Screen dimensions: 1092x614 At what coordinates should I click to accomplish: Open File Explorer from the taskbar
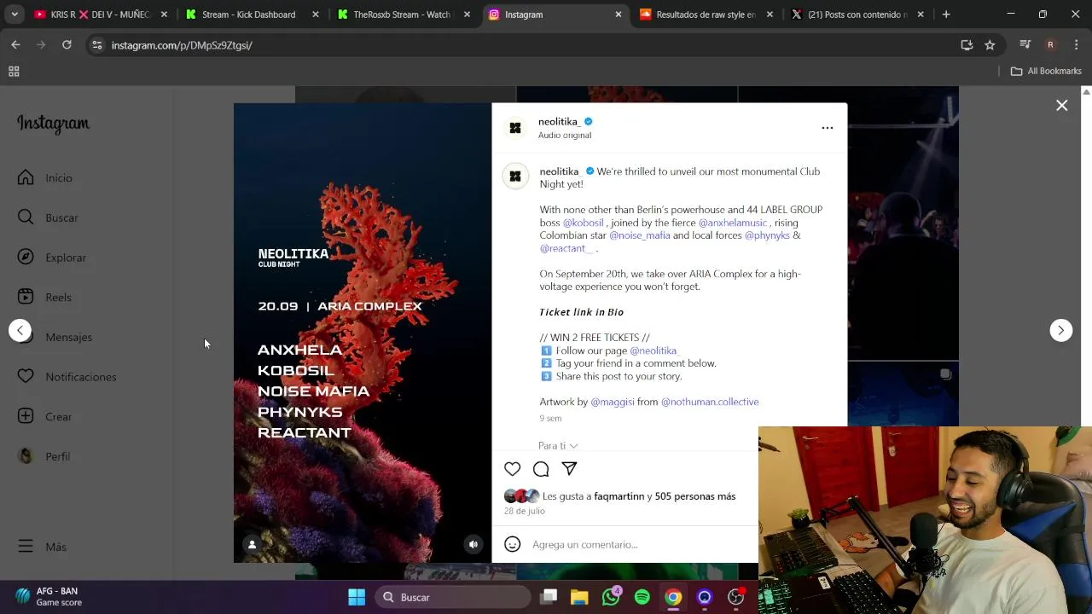[x=579, y=597]
